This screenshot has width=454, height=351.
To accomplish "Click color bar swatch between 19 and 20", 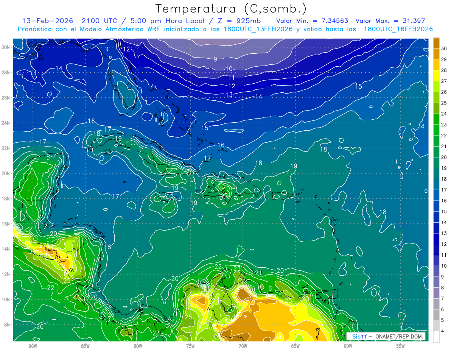I will point(436,162).
